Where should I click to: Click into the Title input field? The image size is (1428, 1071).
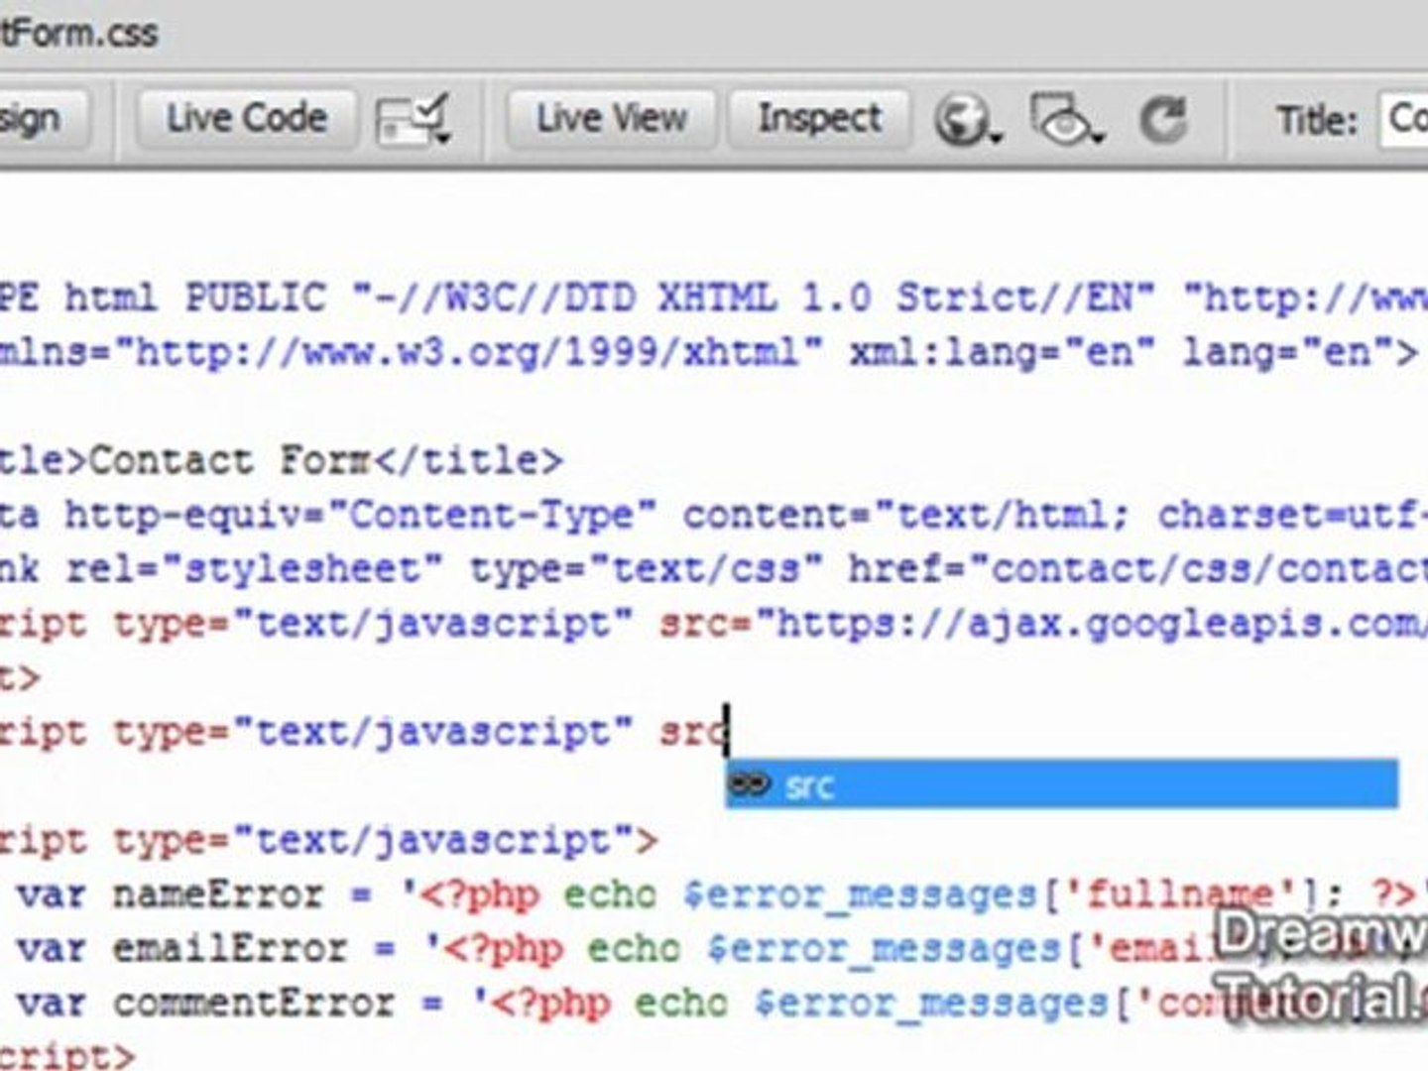(x=1402, y=120)
